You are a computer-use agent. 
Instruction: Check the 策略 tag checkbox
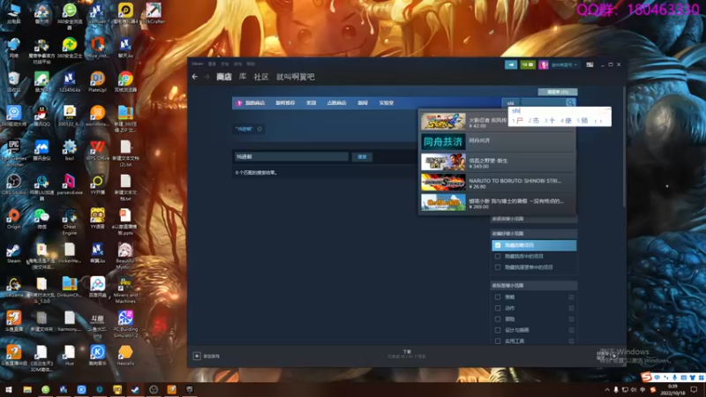click(498, 297)
